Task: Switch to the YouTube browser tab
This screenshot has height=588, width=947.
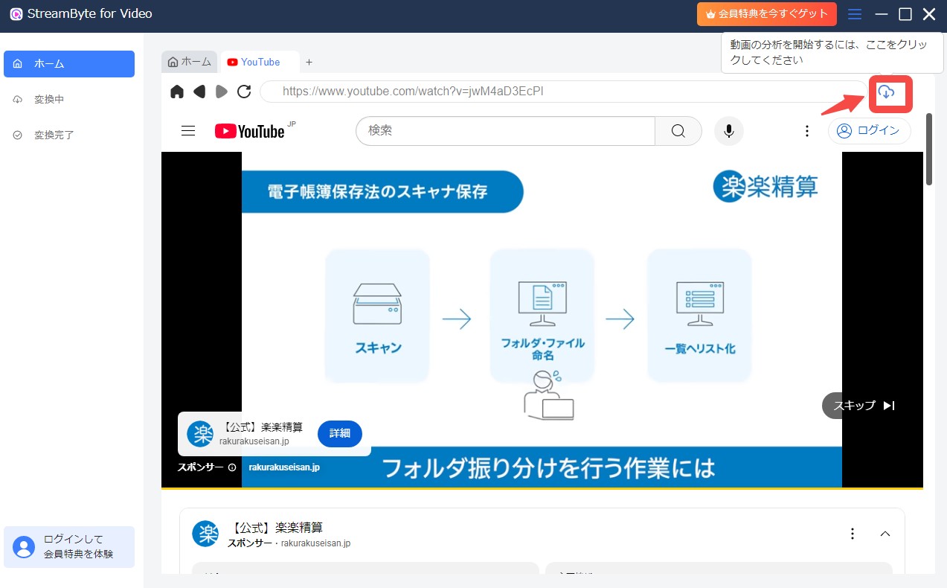Action: point(260,62)
